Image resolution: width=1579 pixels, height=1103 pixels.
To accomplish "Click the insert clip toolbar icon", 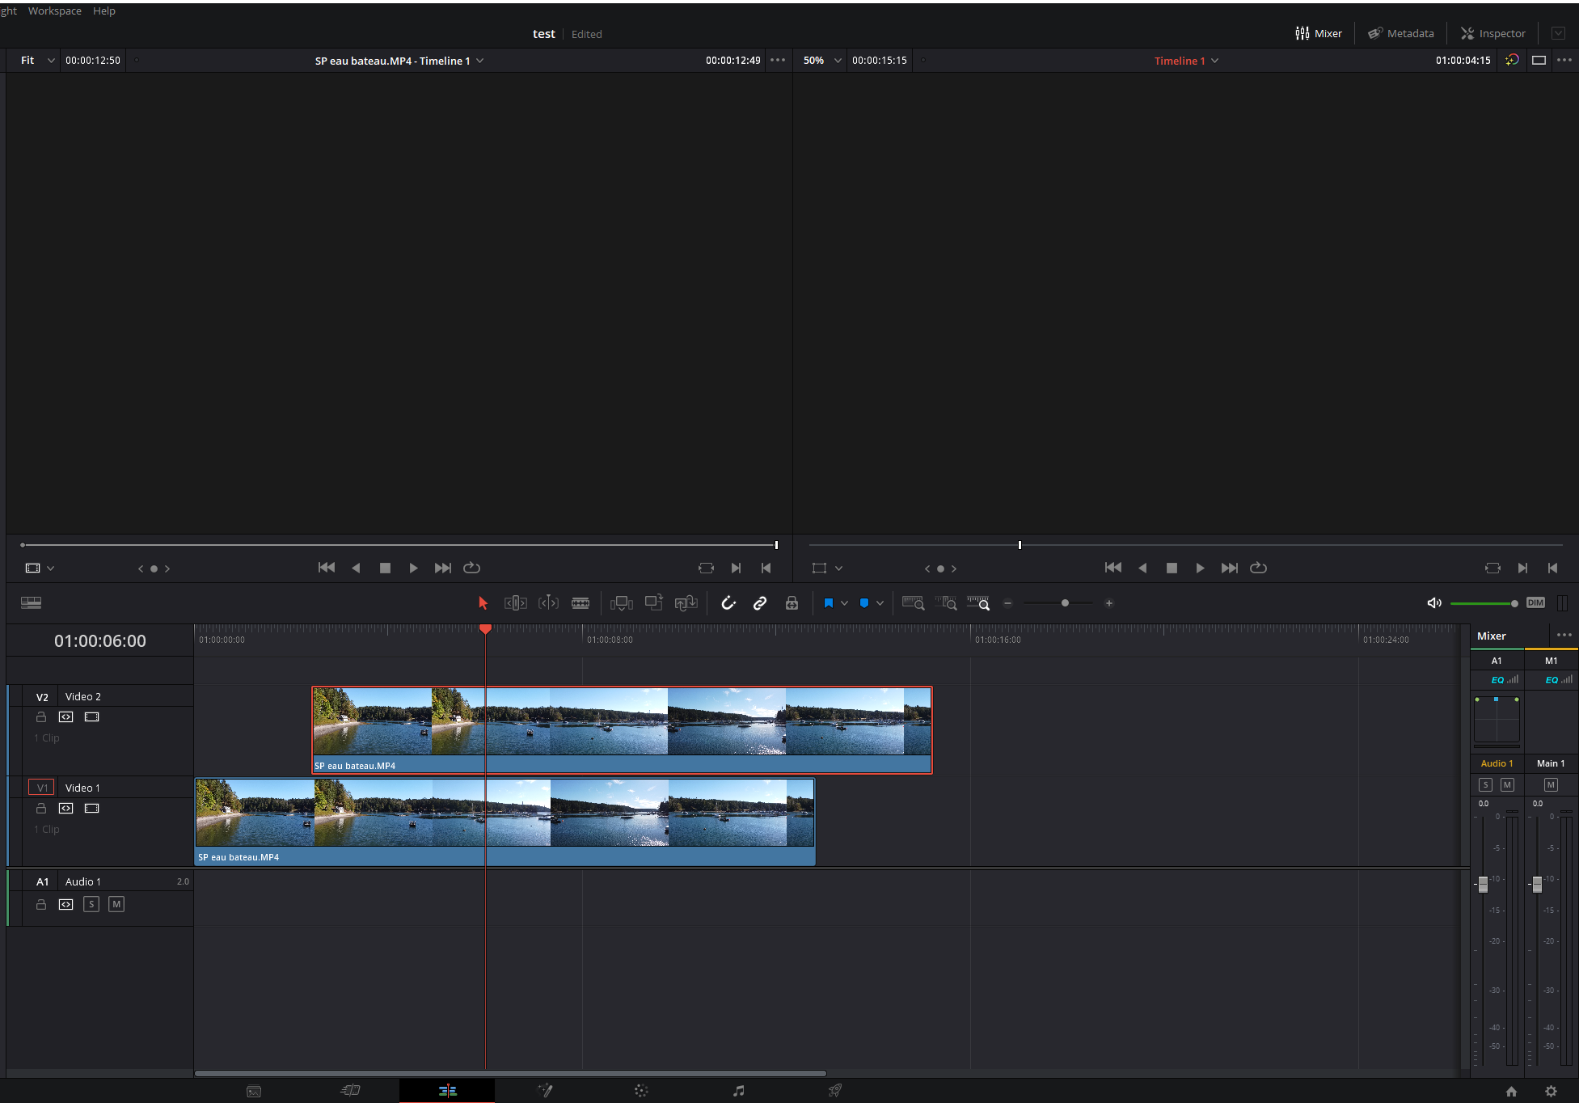I will coord(621,603).
